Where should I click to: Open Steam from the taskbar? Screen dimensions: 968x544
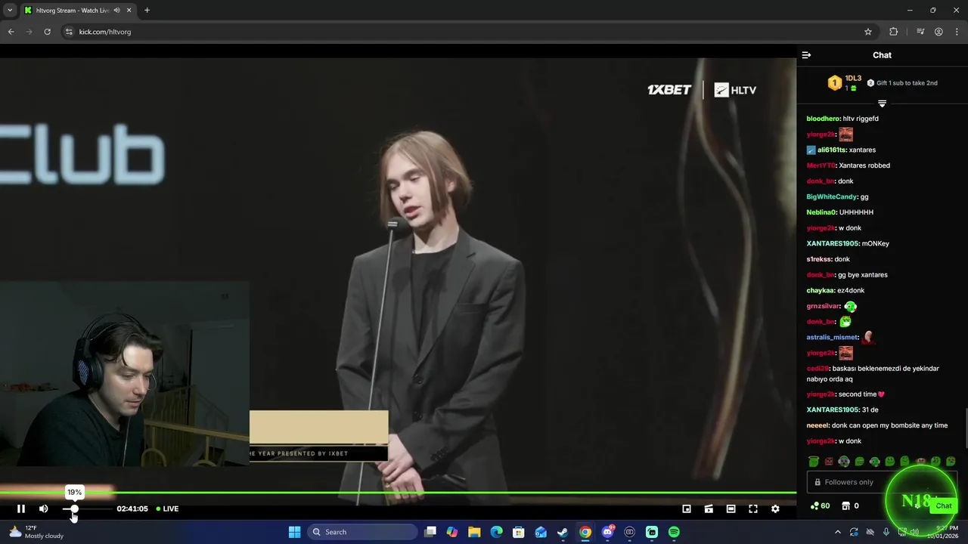coord(563,532)
